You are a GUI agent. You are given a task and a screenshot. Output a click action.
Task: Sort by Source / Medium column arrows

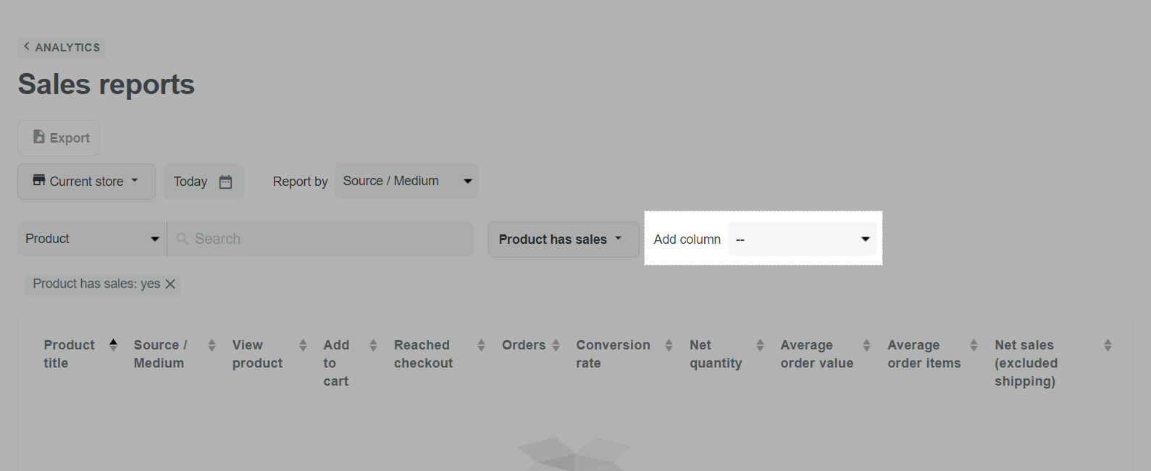[x=212, y=345]
